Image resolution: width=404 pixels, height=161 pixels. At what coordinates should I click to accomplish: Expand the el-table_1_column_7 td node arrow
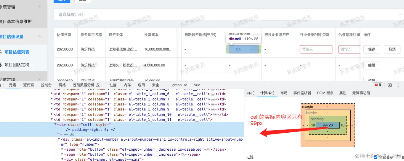52,99
